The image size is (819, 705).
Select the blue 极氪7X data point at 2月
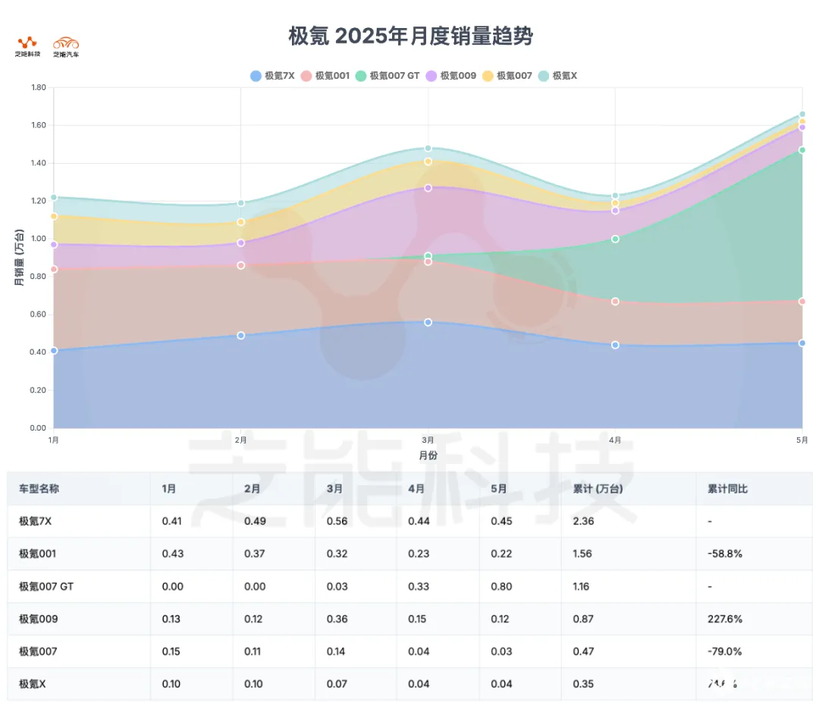[x=241, y=335]
